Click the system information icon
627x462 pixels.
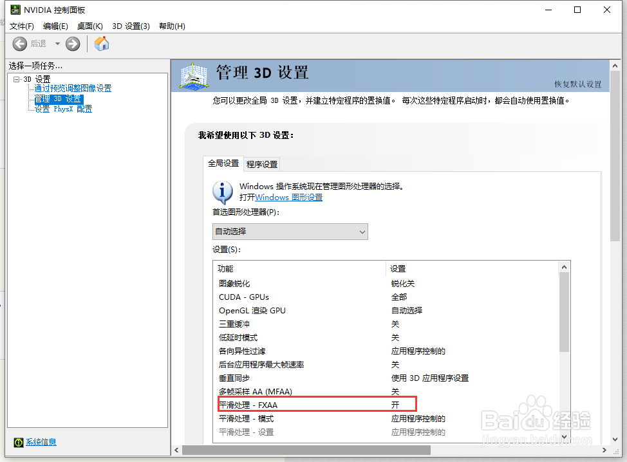coord(19,443)
